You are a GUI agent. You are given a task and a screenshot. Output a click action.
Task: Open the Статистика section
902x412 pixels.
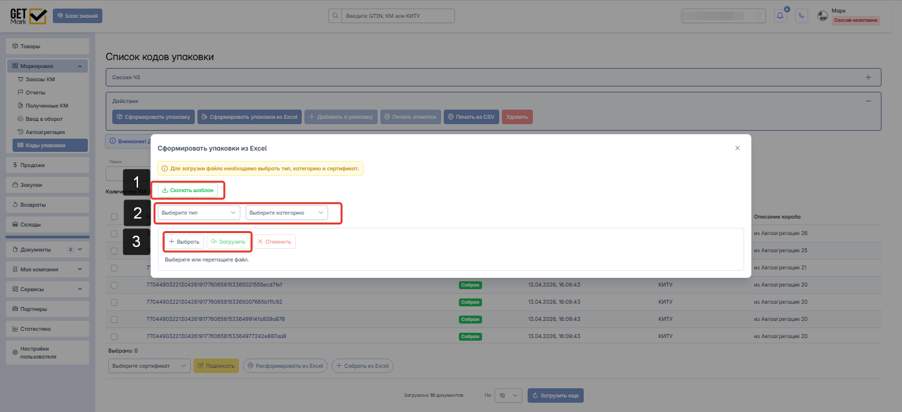click(48, 329)
